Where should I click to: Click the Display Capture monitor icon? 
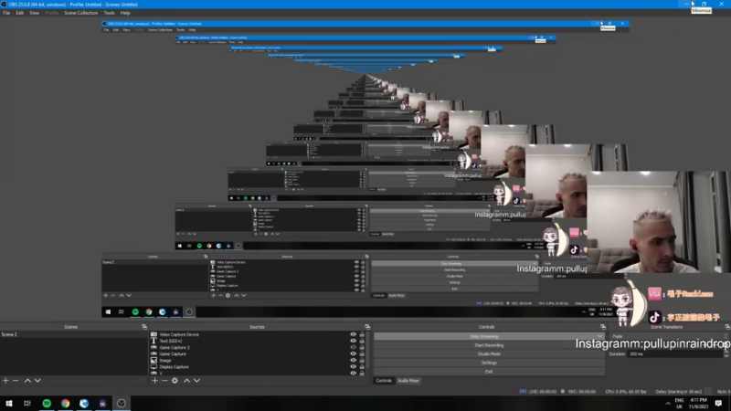154,367
